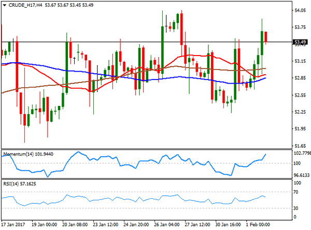Image resolution: width=311 pixels, height=230 pixels.
Task: Select the CRUDE_H17,H4 symbol title text
Action: click(25, 5)
